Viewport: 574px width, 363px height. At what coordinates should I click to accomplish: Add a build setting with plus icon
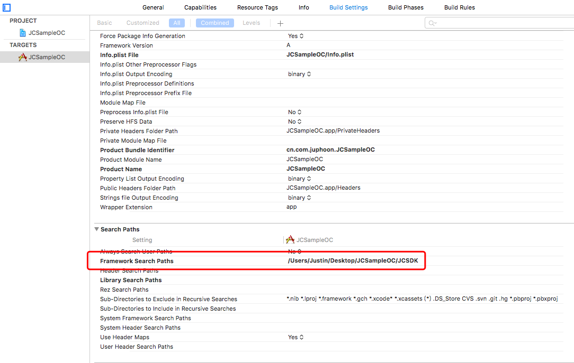point(281,23)
